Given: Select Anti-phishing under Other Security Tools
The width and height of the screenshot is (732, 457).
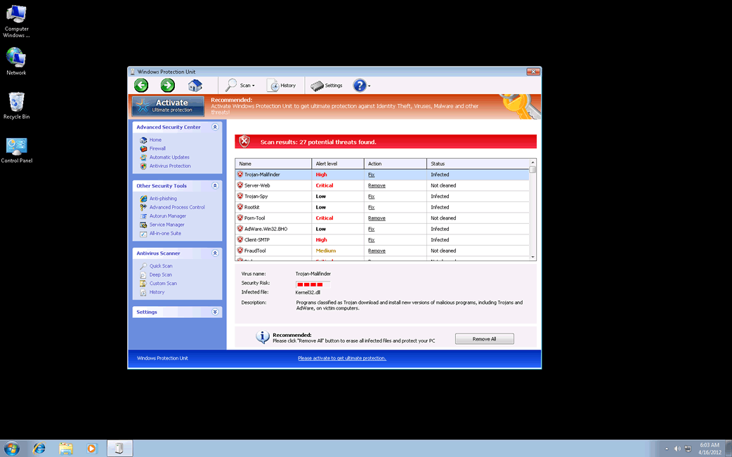Looking at the screenshot, I should click(x=163, y=199).
